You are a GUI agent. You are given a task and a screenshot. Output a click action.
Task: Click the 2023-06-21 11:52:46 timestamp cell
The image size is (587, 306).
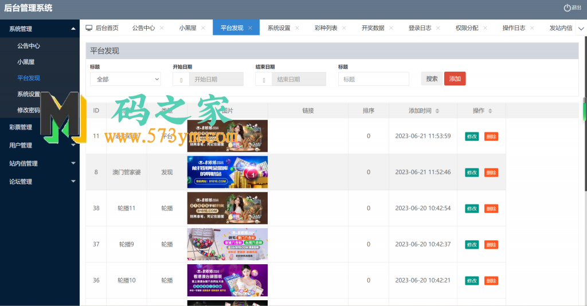[x=423, y=172]
